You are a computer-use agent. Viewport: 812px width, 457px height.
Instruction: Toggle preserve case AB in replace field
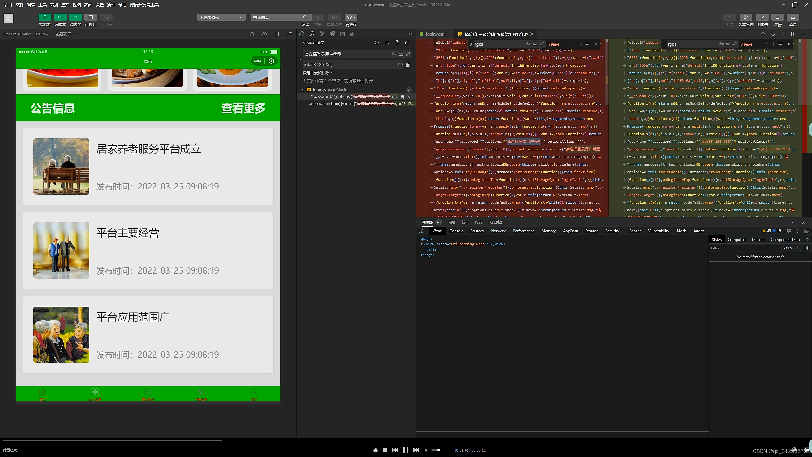400,64
